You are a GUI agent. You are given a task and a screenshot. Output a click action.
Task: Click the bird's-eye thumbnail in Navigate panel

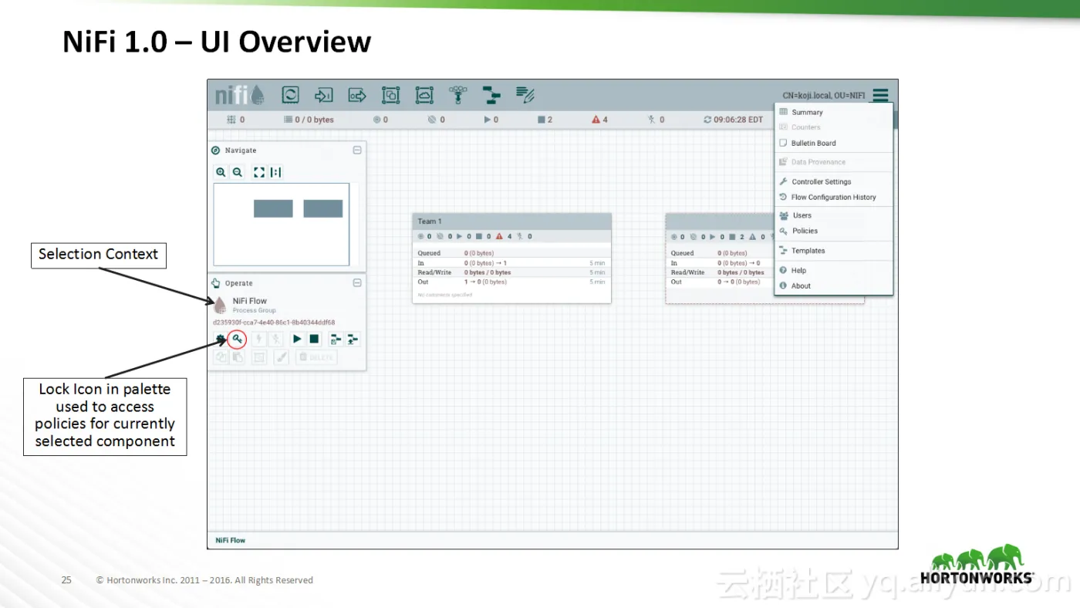(282, 224)
